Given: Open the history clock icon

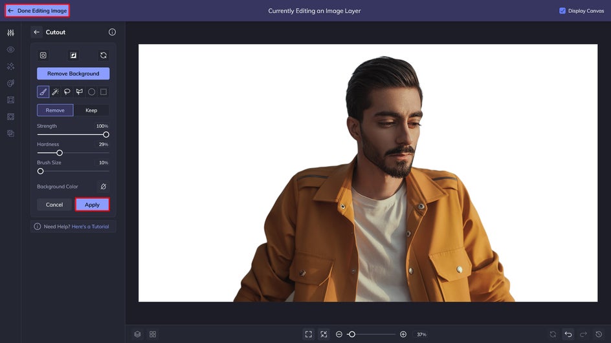Looking at the screenshot, I should (599, 335).
